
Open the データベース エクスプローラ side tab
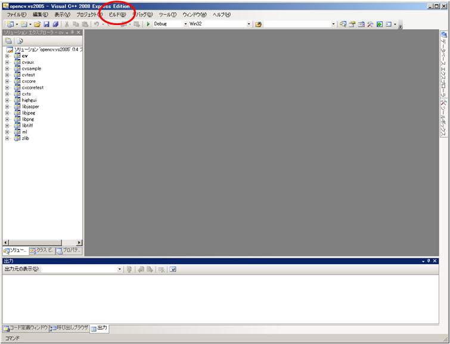click(444, 64)
